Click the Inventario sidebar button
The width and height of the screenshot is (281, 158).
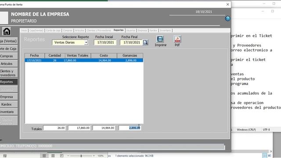coord(9,112)
